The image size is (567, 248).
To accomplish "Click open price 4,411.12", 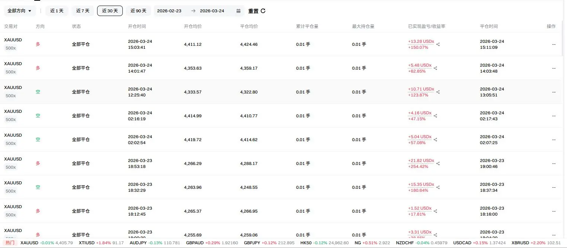I will 193,44.
